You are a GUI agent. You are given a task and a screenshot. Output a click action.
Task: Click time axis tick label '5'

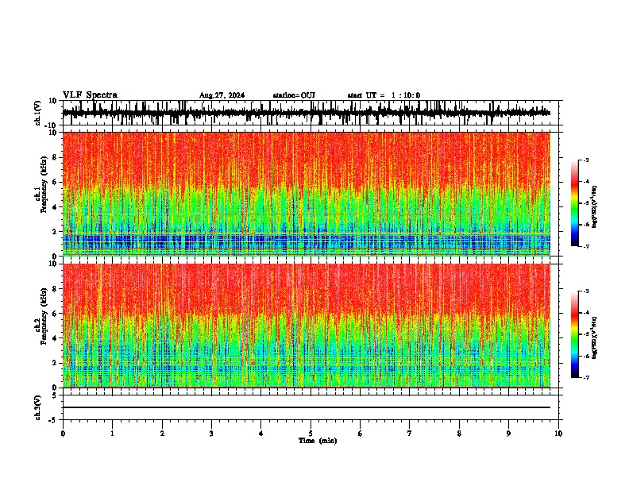(311, 434)
